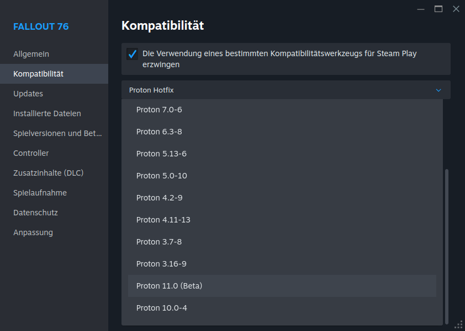Open the Spielaufnahme tab
This screenshot has width=465, height=331.
pyautogui.click(x=40, y=193)
